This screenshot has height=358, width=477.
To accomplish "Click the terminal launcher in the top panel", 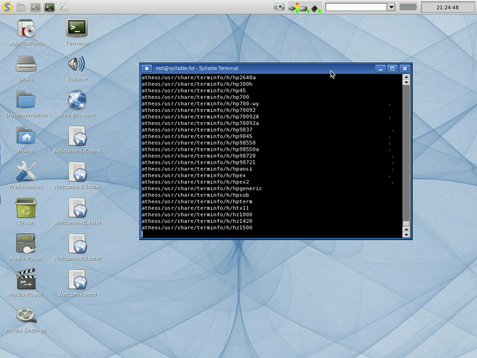I will [x=49, y=7].
